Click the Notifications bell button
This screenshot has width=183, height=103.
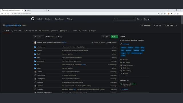pyautogui.click(x=146, y=25)
